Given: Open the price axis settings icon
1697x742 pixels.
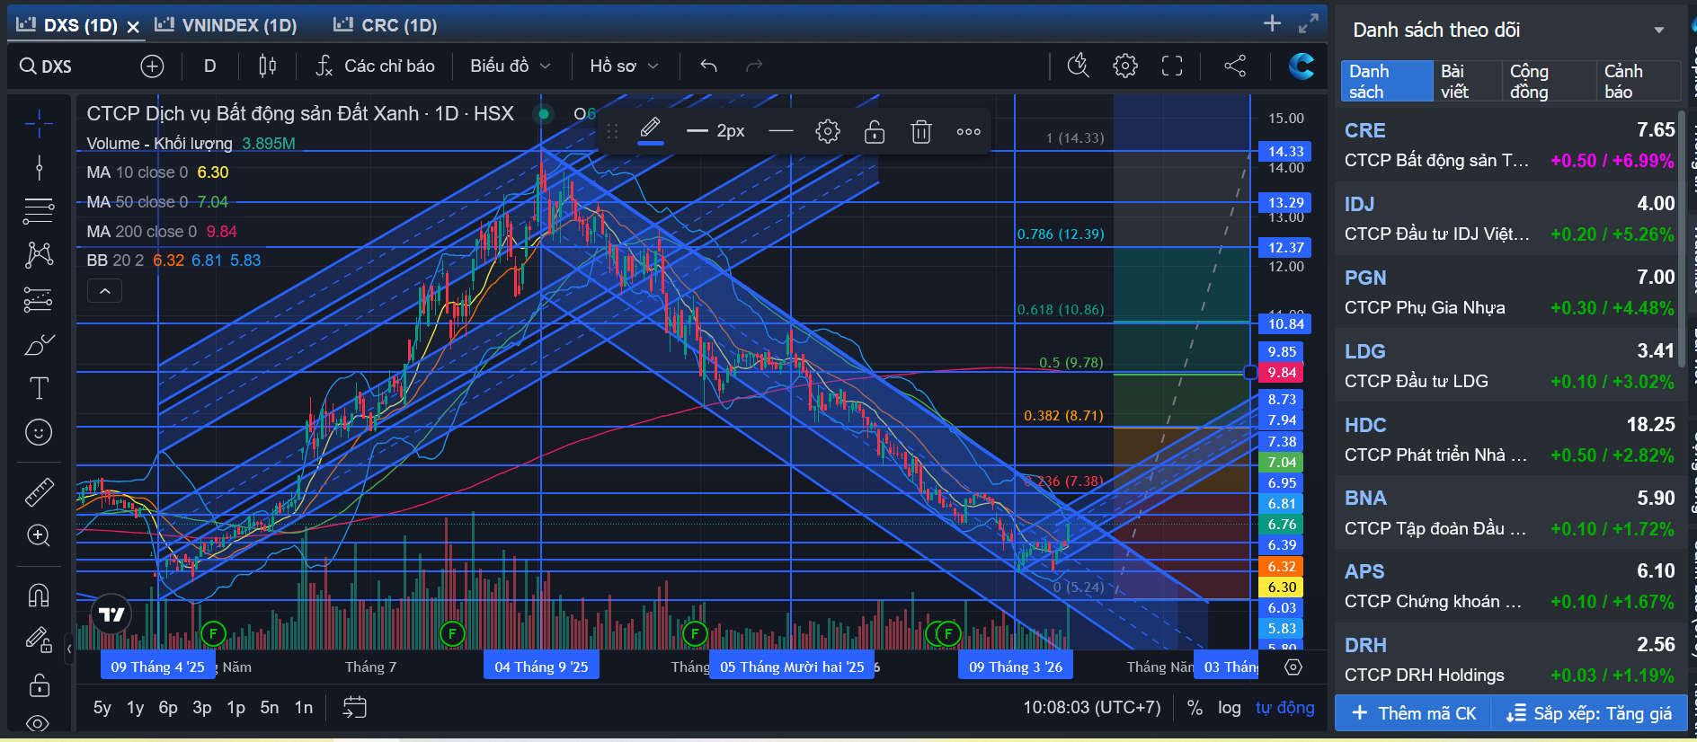Looking at the screenshot, I should pyautogui.click(x=1293, y=667).
